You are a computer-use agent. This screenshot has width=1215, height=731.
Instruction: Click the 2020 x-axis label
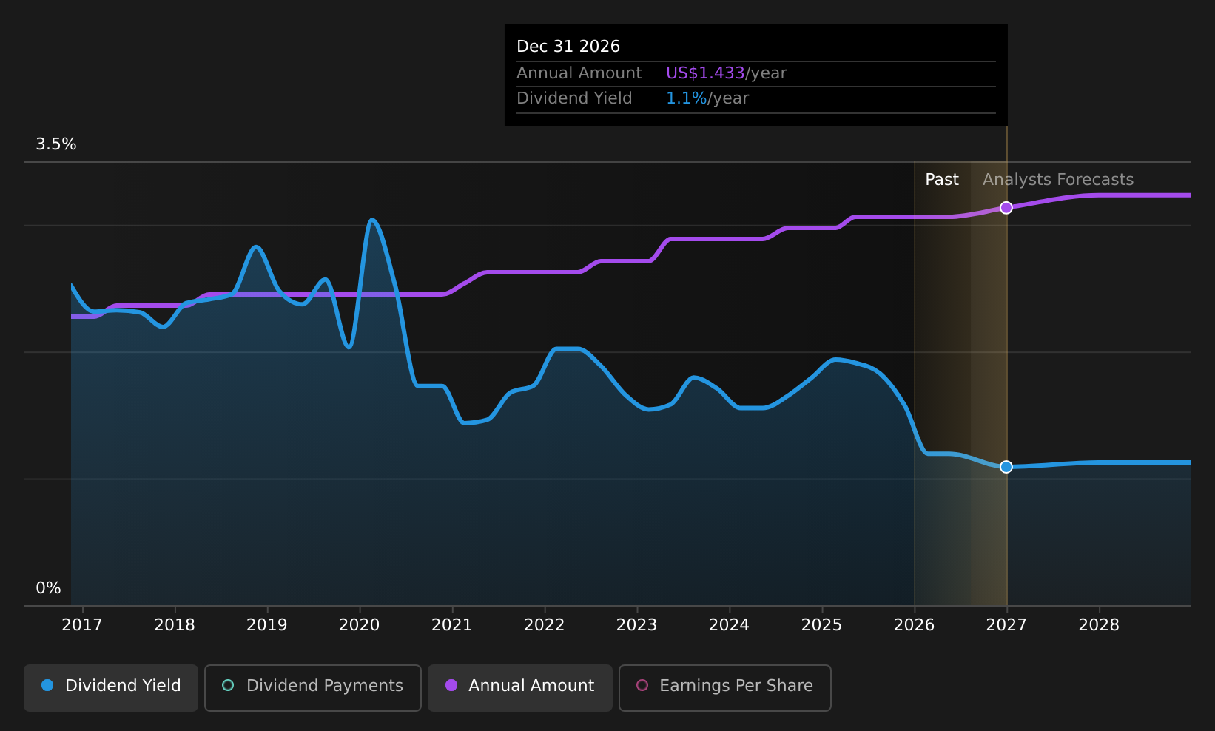coord(360,625)
